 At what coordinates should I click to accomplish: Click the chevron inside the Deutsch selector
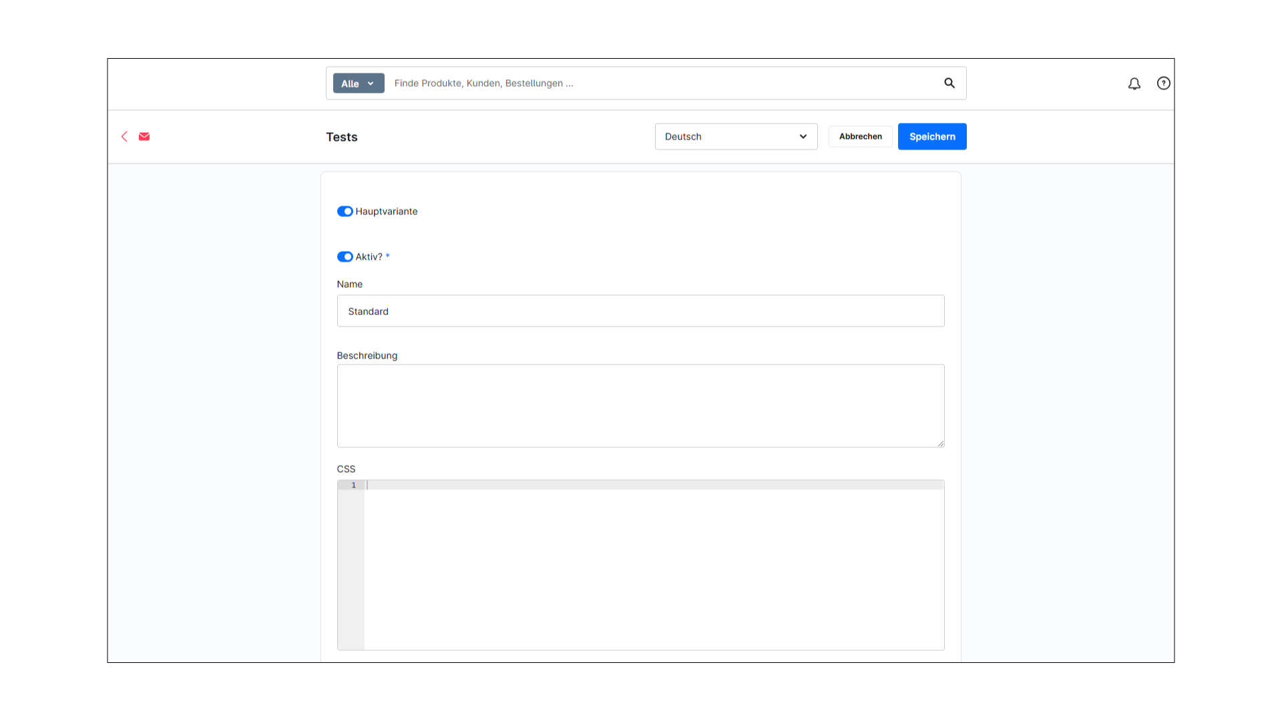click(803, 136)
